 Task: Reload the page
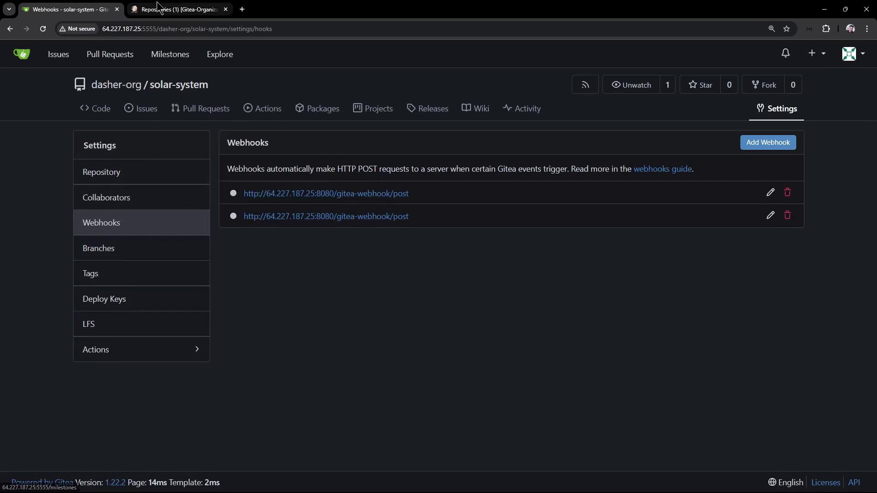tap(43, 29)
